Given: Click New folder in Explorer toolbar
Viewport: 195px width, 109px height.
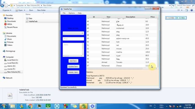Looking at the screenshot, I should click(x=41, y=10).
